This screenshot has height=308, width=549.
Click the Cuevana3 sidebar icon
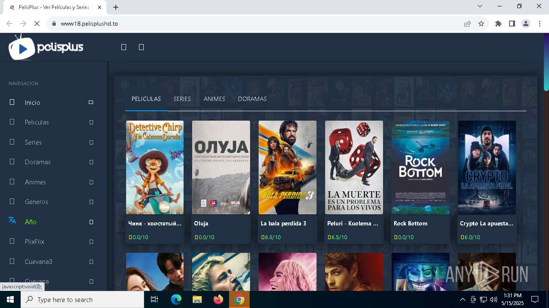[12, 261]
